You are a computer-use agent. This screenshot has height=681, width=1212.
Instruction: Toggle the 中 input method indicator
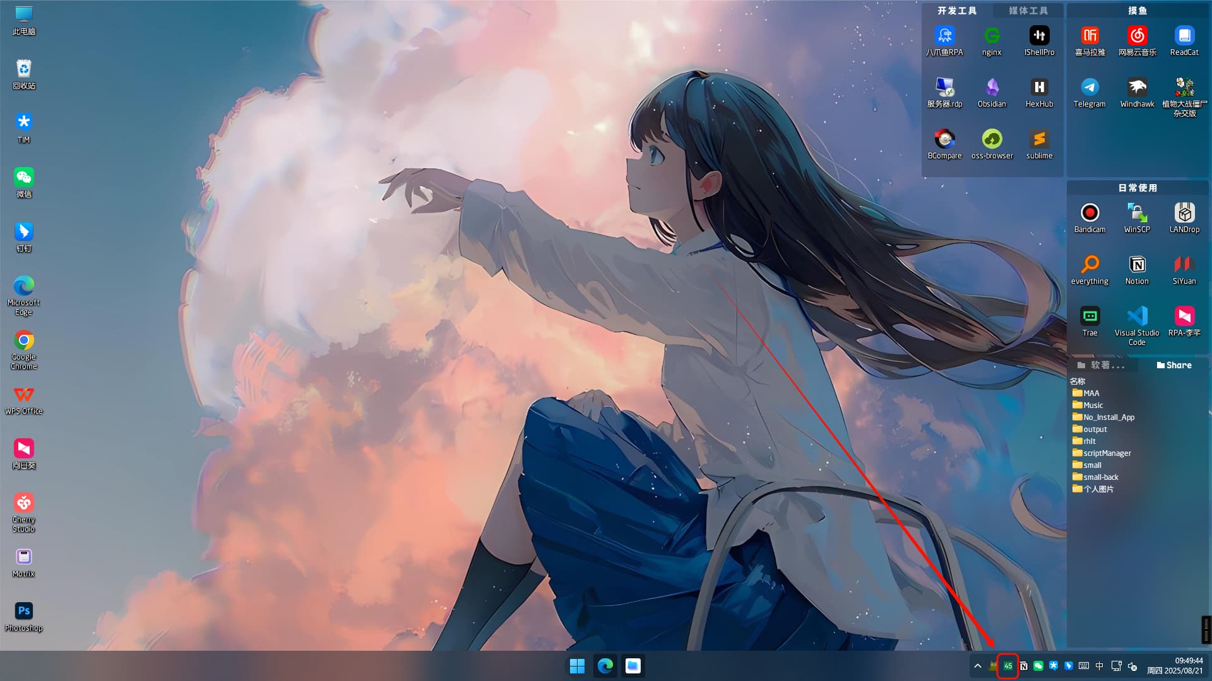point(1100,666)
